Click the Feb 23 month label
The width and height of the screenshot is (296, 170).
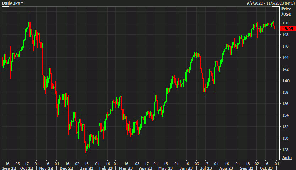(x=106, y=168)
